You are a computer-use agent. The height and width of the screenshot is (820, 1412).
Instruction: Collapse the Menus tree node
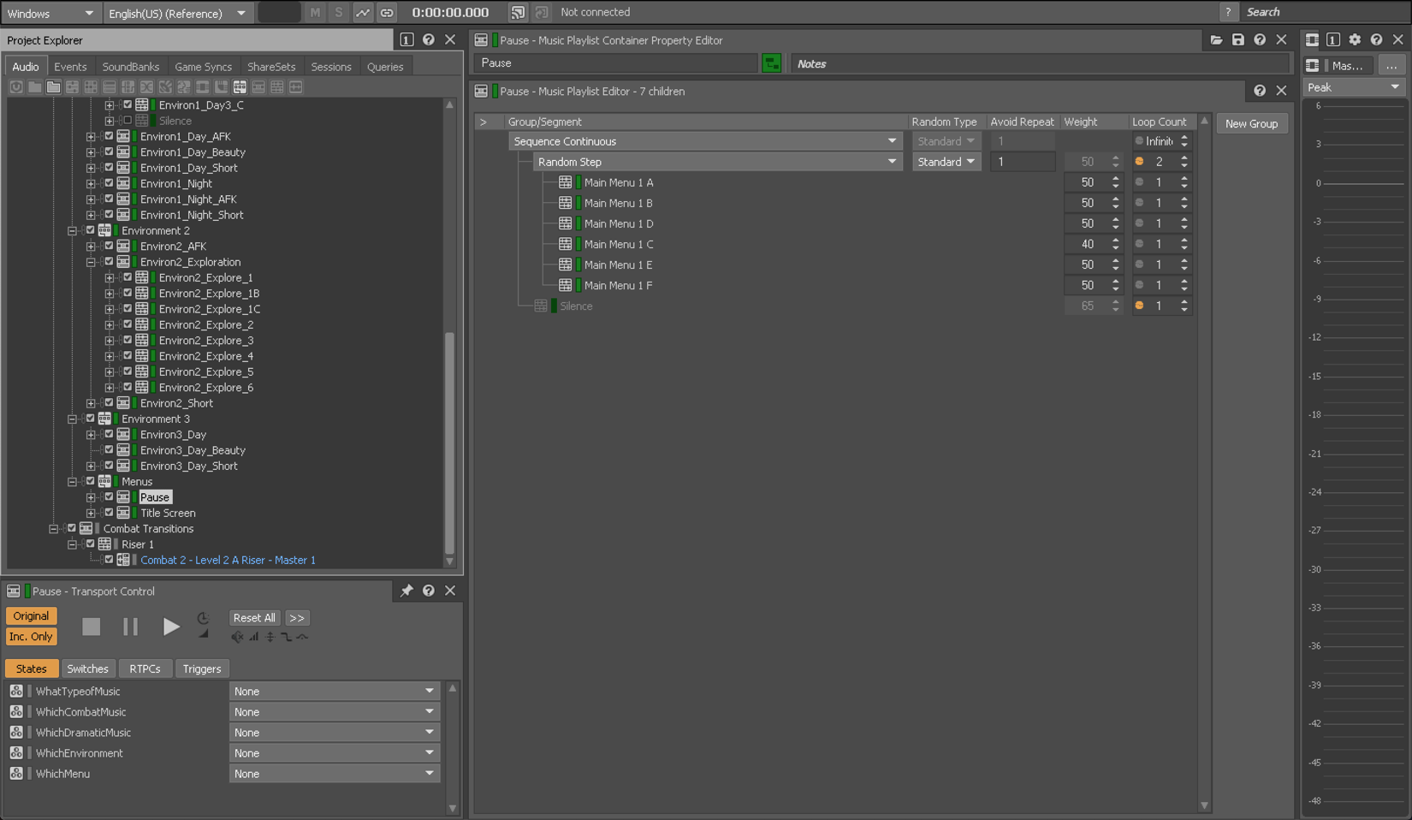pos(72,482)
